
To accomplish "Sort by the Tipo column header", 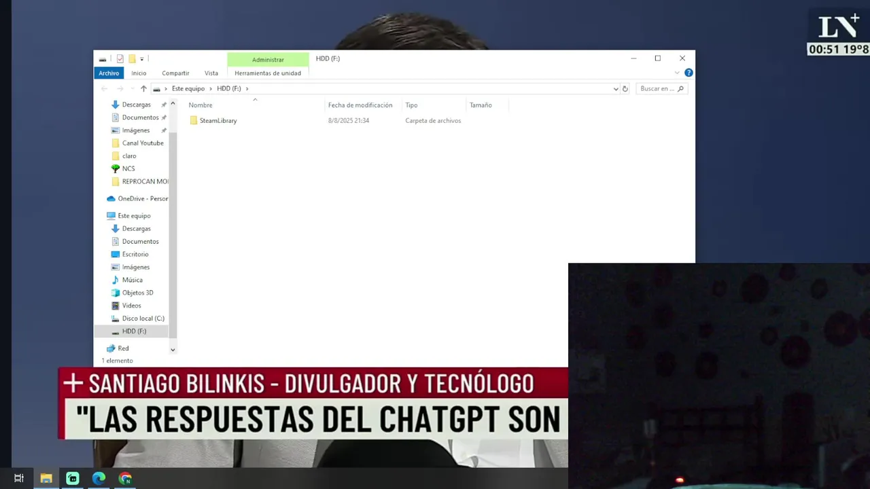I will 411,105.
